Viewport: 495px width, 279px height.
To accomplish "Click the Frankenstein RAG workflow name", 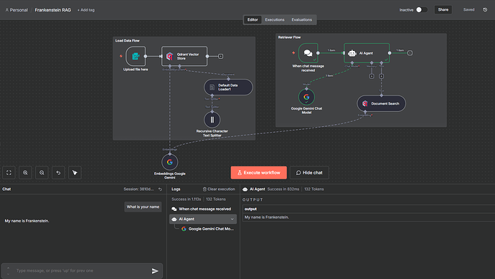I will (x=52, y=10).
